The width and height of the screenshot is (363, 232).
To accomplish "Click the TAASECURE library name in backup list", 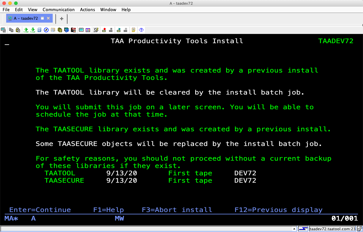I will coord(64,181).
